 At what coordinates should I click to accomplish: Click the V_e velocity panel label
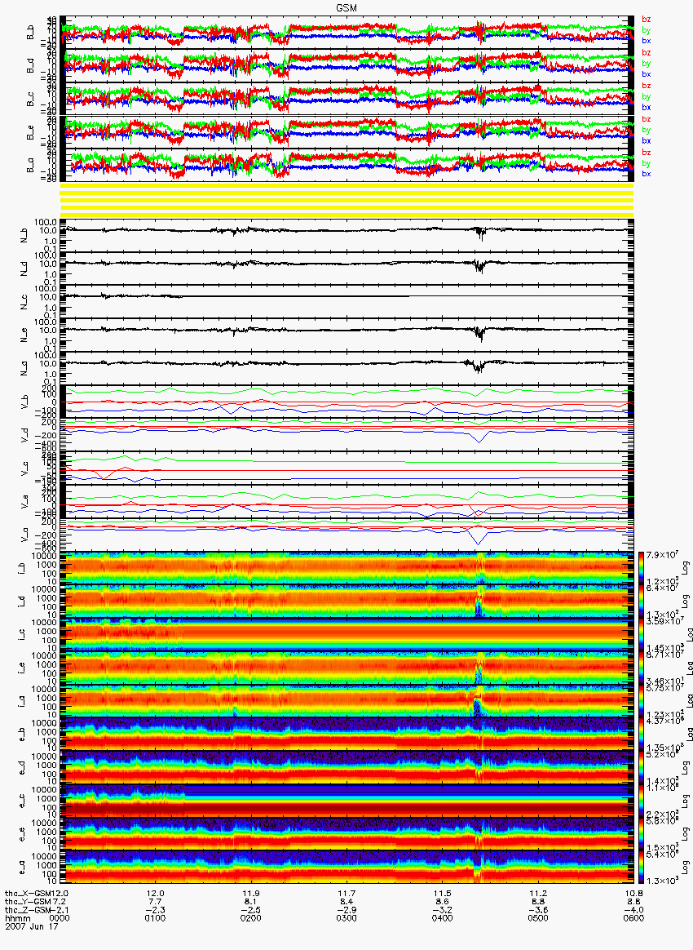[26, 500]
